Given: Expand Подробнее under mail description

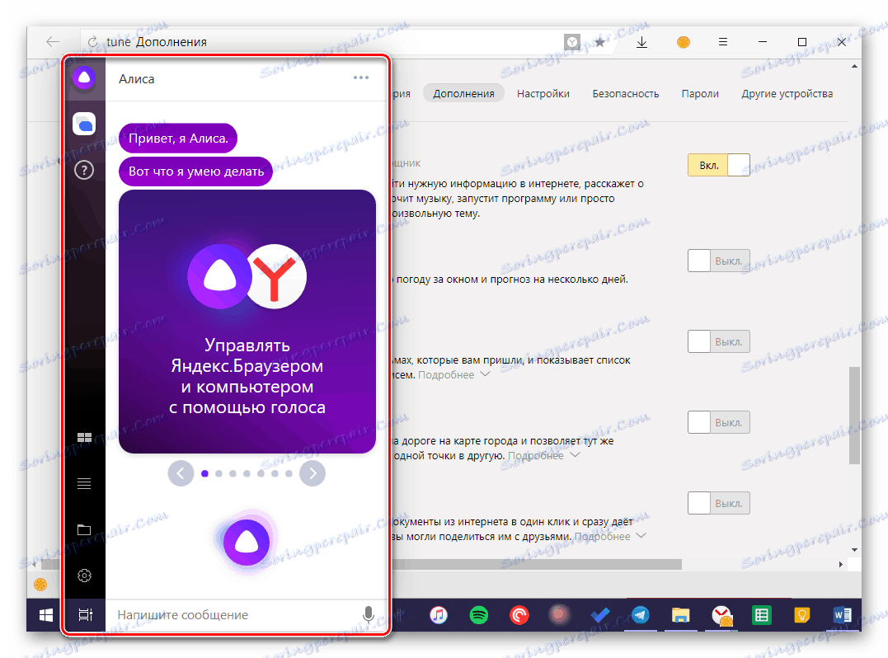Looking at the screenshot, I should (453, 375).
